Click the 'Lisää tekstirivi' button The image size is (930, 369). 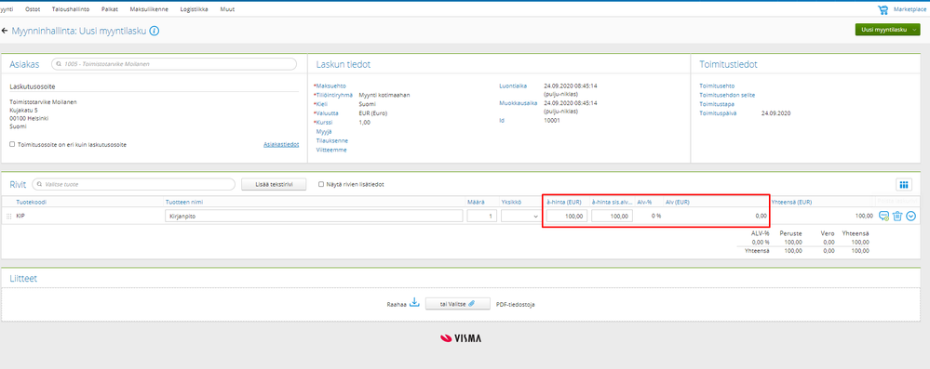tap(274, 184)
